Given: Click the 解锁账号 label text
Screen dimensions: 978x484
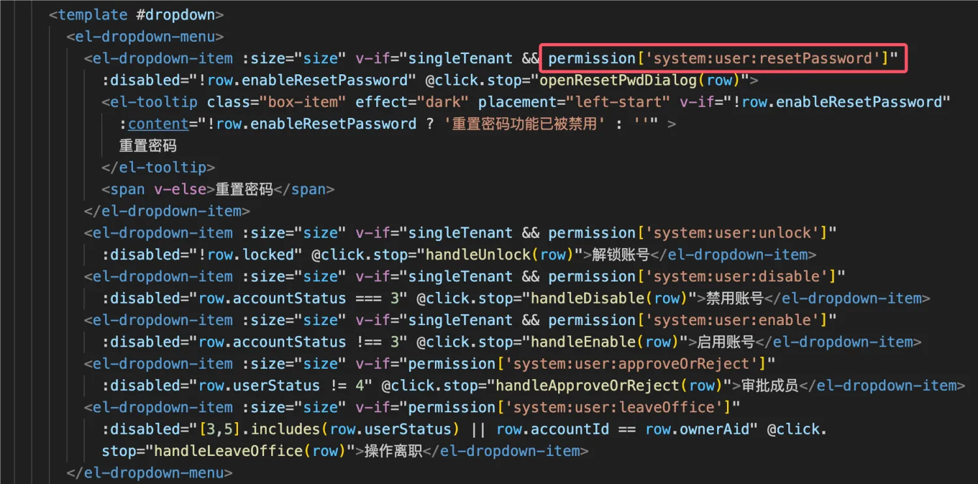Looking at the screenshot, I should (x=621, y=255).
